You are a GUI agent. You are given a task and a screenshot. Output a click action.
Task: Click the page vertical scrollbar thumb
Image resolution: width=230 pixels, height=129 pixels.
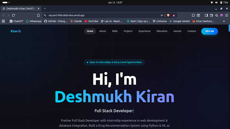[229, 28]
